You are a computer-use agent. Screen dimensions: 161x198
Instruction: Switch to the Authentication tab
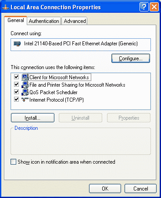[x=44, y=21]
